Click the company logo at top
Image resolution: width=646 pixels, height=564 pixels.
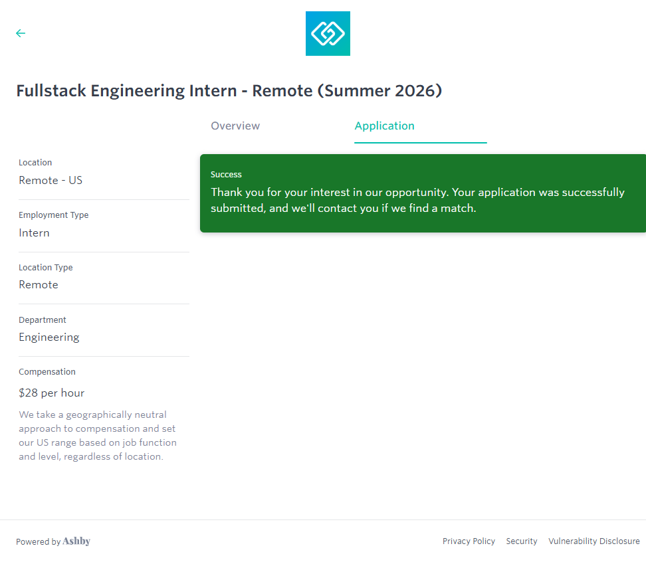pyautogui.click(x=328, y=33)
